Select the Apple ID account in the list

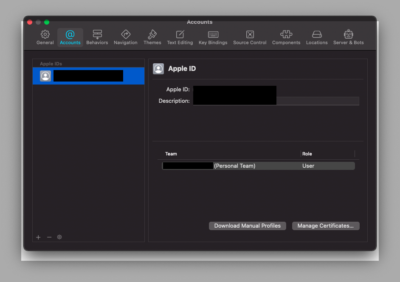[88, 76]
